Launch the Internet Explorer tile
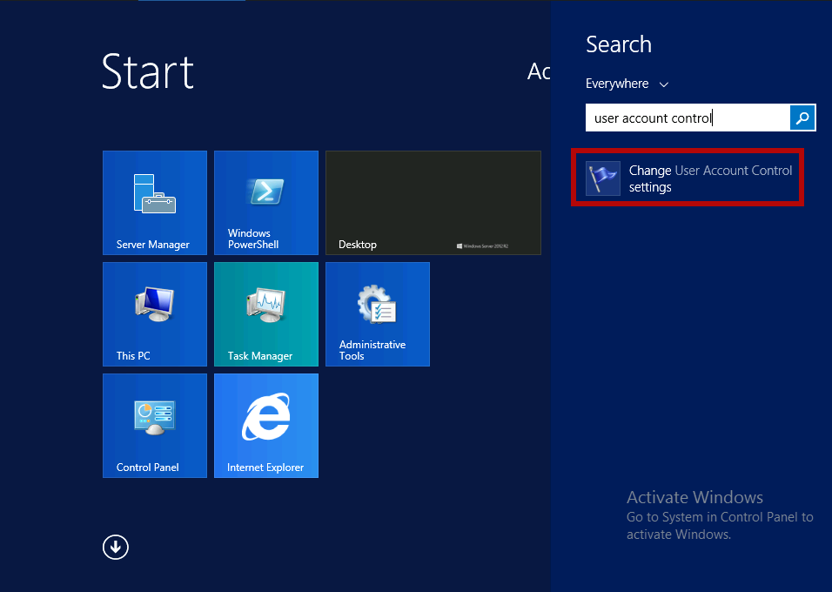This screenshot has height=592, width=832. pyautogui.click(x=265, y=426)
